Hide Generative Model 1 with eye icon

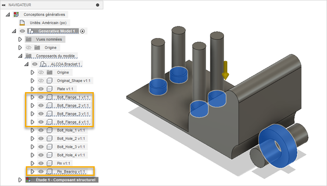coord(22,31)
